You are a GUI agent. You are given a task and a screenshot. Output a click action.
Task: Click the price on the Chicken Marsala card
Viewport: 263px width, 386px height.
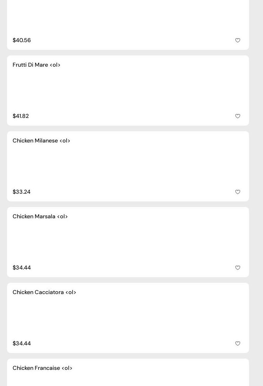(22, 268)
